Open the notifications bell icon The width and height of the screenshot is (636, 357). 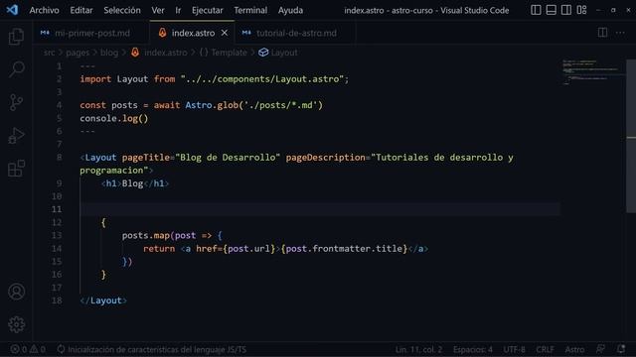pyautogui.click(x=621, y=349)
